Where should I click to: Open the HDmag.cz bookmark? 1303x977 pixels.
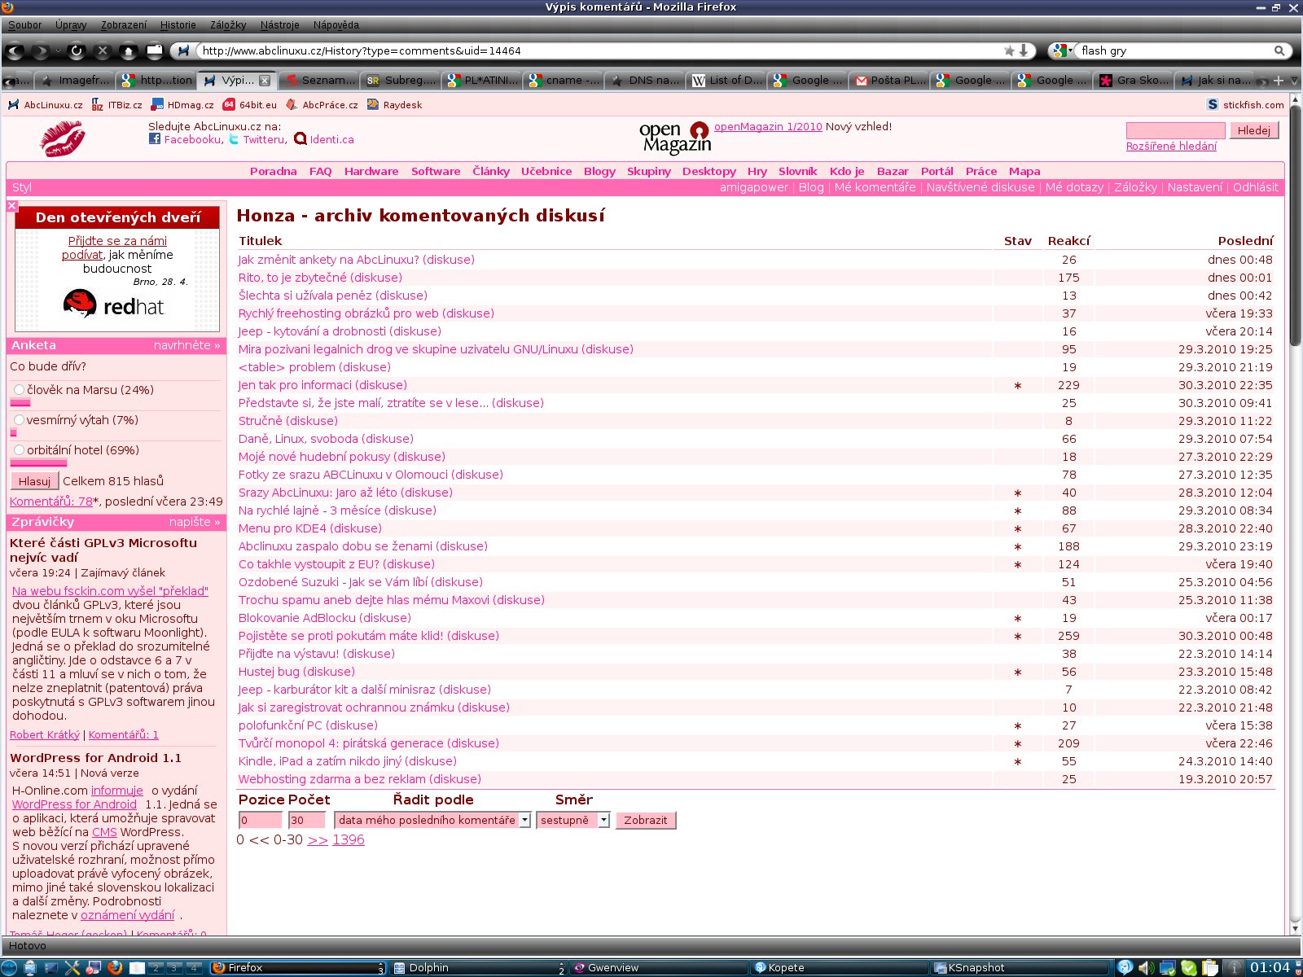pos(183,105)
